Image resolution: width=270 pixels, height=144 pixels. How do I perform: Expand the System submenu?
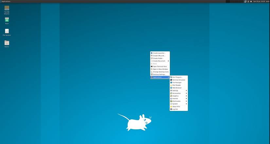point(179,104)
